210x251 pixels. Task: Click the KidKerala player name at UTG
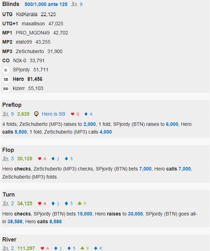(x=27, y=14)
